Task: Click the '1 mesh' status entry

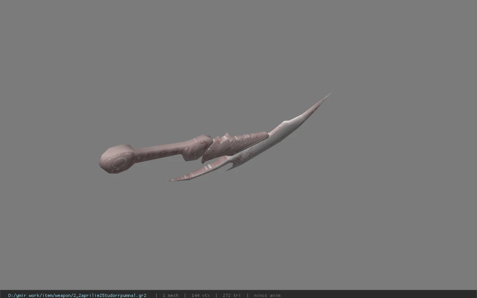Action: pyautogui.click(x=170, y=295)
